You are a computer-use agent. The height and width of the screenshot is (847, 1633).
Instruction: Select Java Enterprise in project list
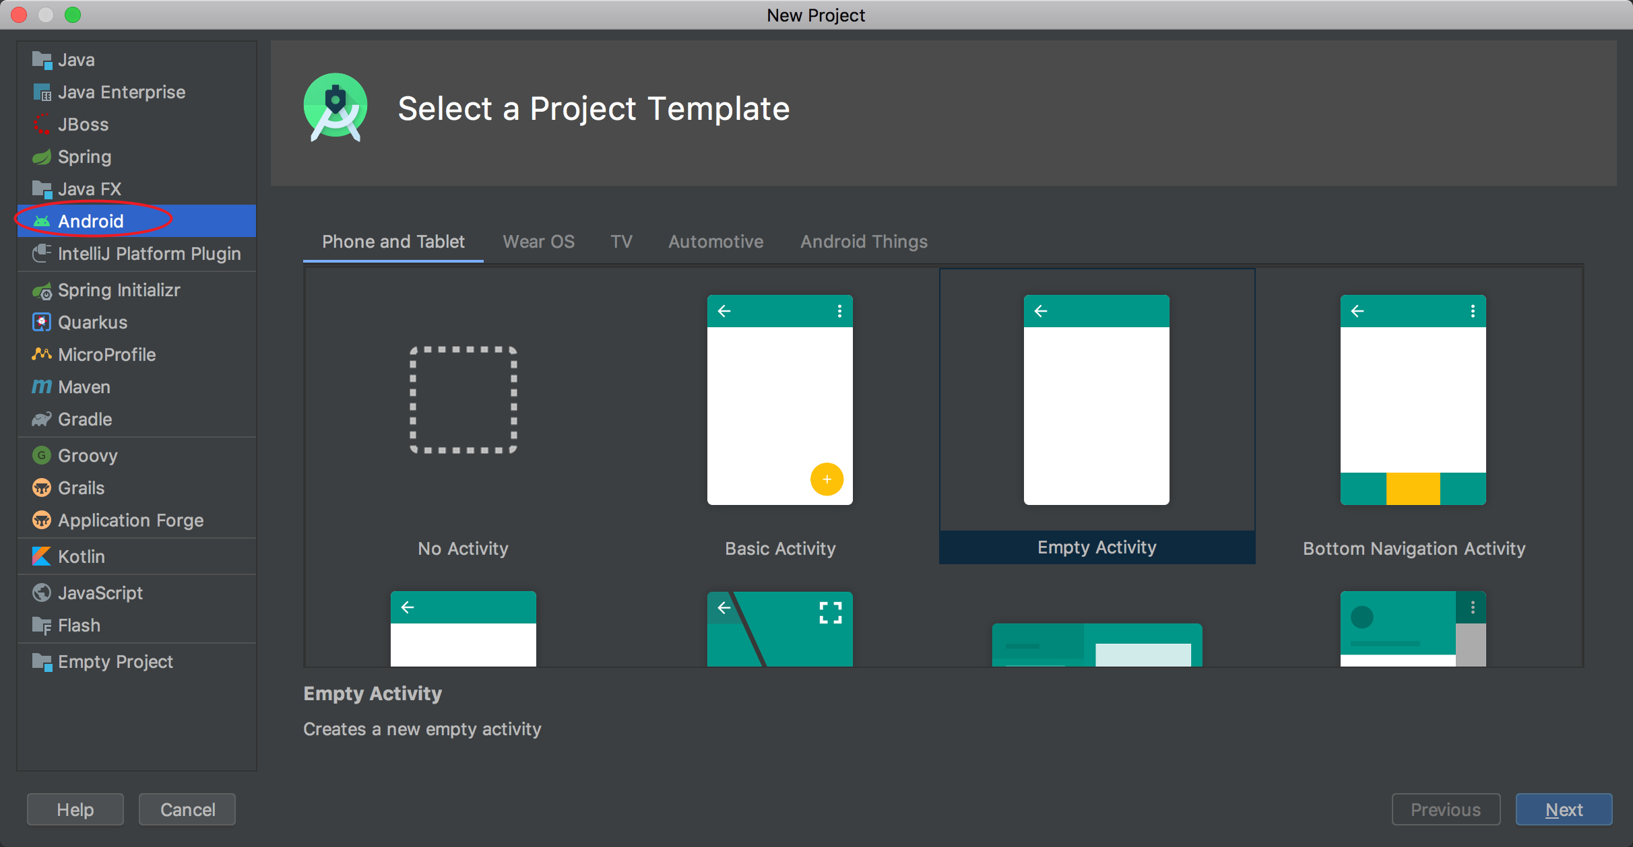coord(137,92)
